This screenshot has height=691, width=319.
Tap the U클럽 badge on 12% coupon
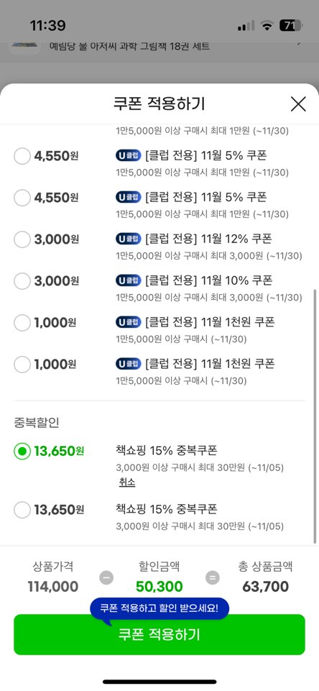tap(129, 239)
